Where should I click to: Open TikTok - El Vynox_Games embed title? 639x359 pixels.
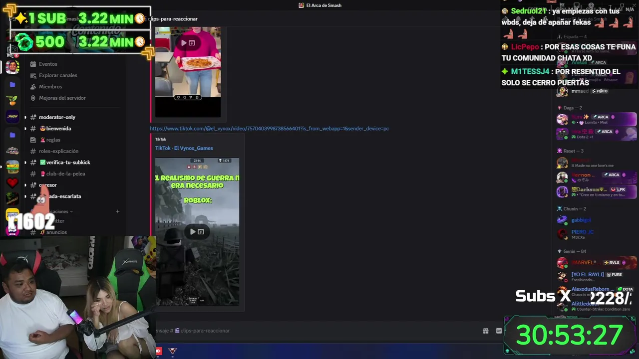[184, 148]
